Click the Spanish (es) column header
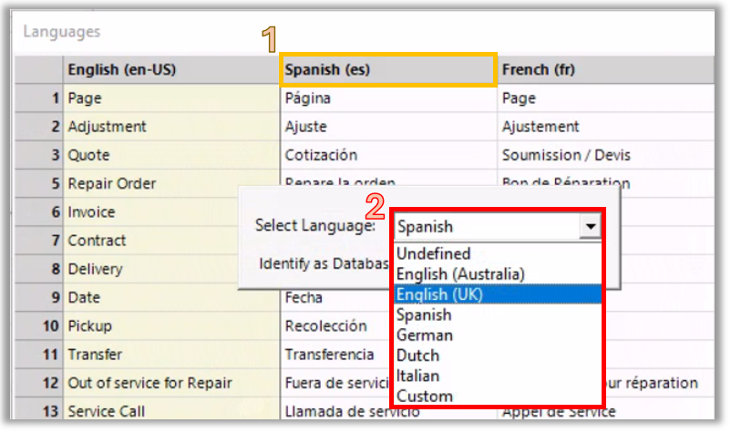731x433 pixels. [x=387, y=69]
